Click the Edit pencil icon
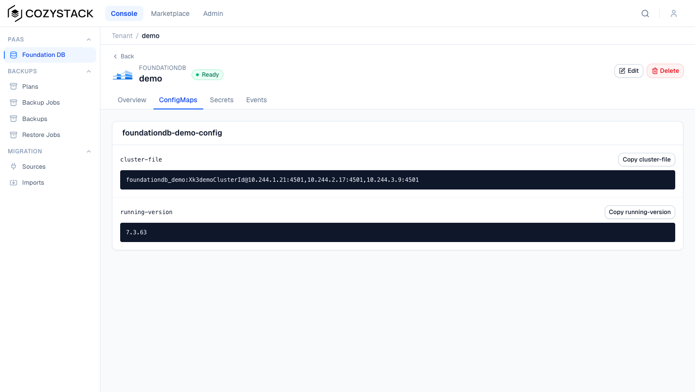 [x=622, y=71]
